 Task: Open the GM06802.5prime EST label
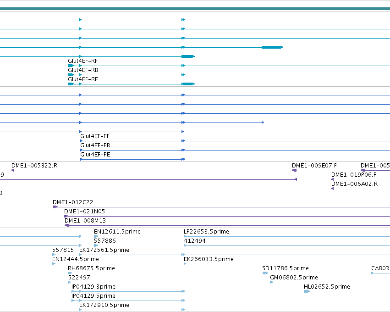[294, 278]
